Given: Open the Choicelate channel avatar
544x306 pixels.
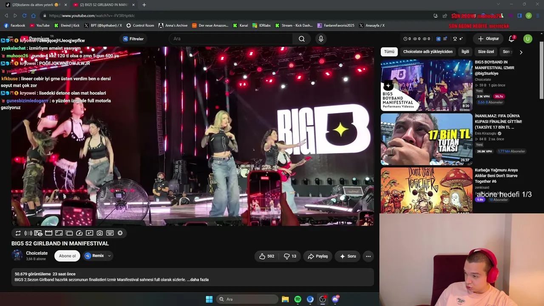Looking at the screenshot, I should pos(17,255).
